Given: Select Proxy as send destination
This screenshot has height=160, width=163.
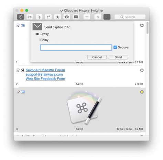Looking at the screenshot, I should 44,34.
